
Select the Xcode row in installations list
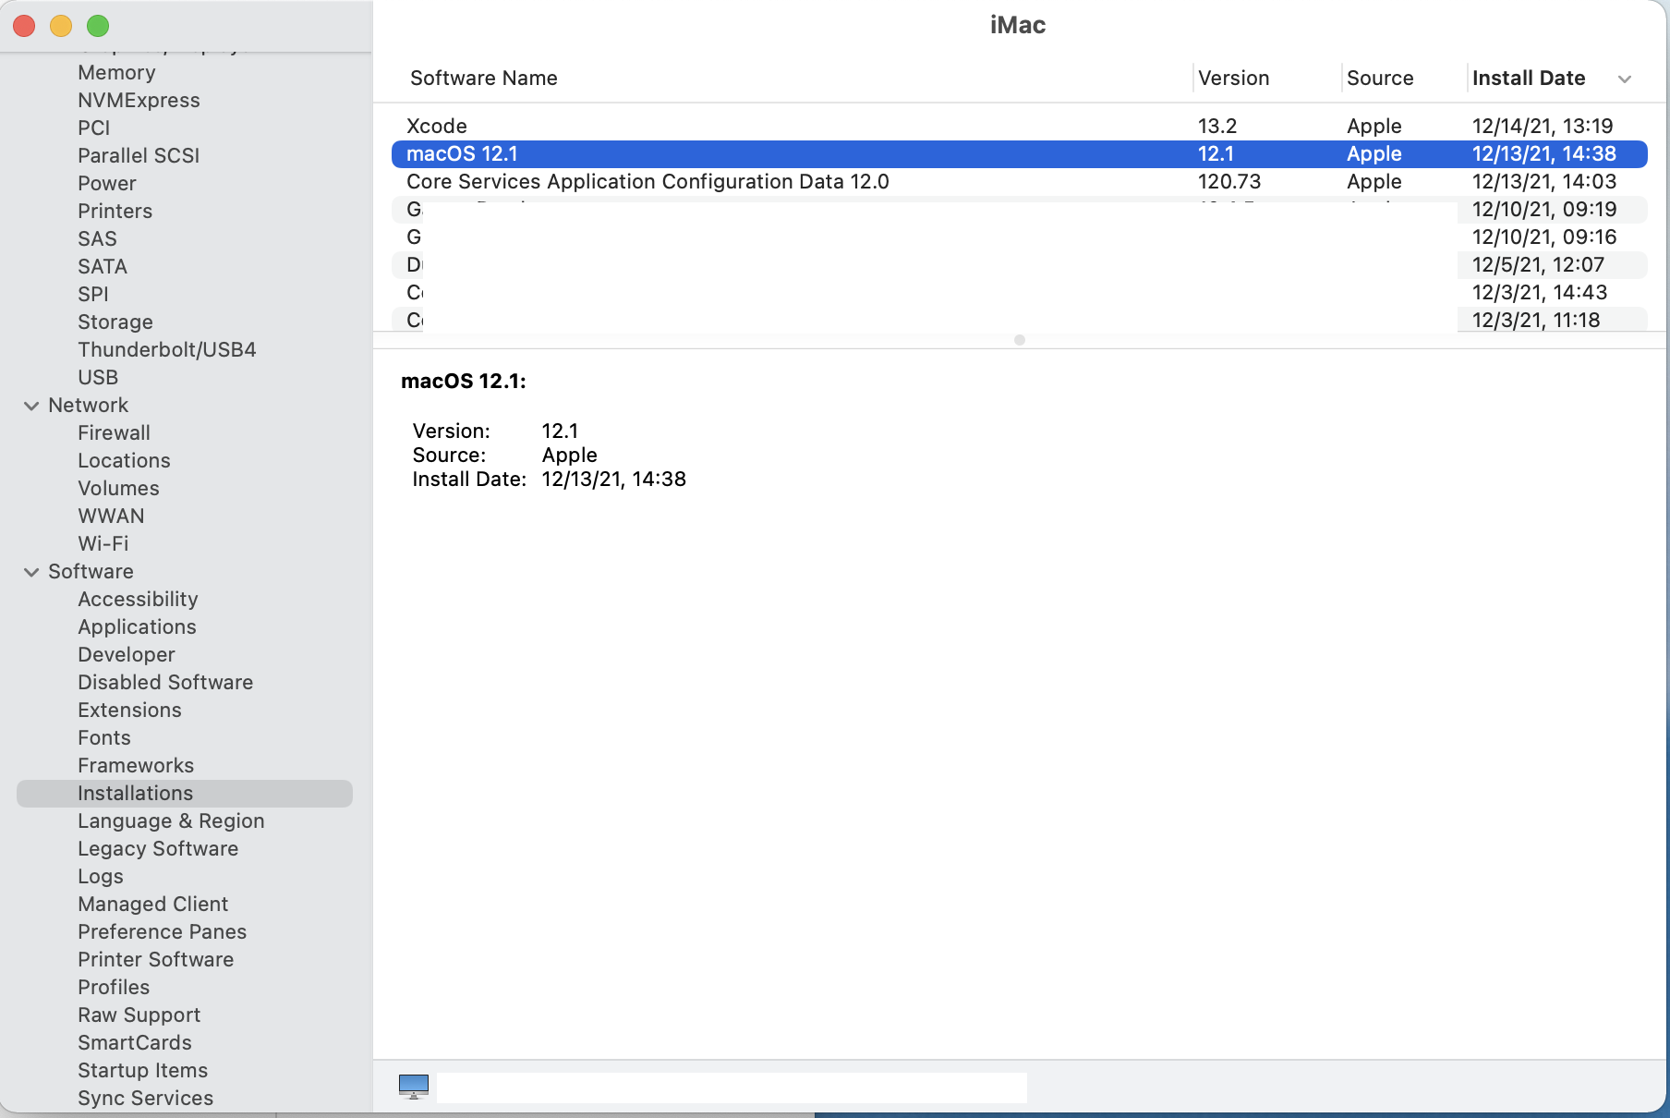[x=1020, y=127]
